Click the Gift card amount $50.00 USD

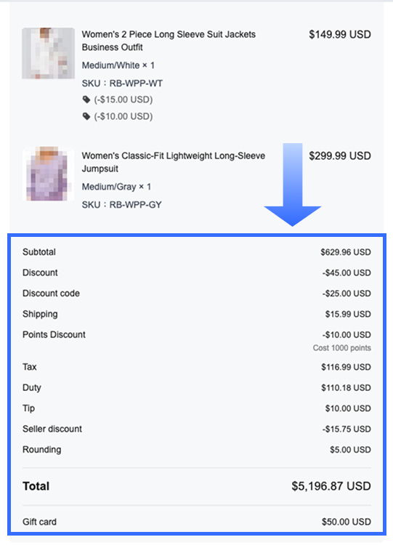[x=346, y=522]
